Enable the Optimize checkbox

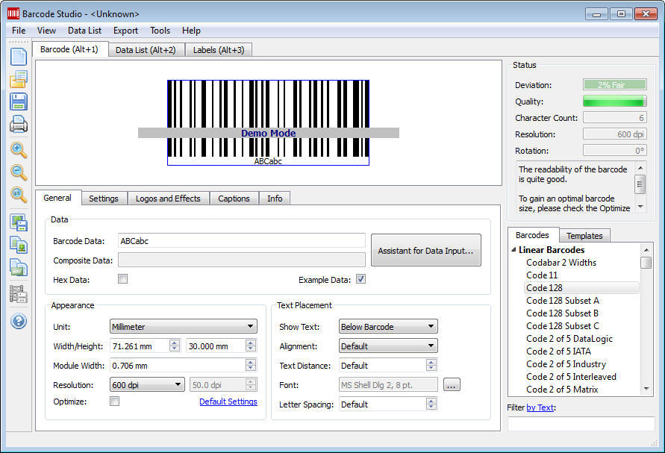point(116,402)
